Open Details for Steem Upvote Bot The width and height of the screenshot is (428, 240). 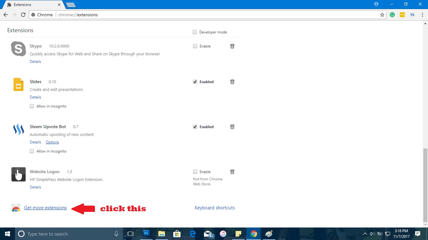[x=35, y=142]
